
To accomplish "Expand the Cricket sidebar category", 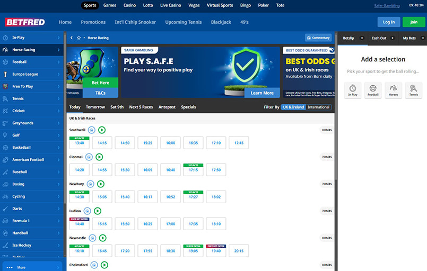I will 32,111.
